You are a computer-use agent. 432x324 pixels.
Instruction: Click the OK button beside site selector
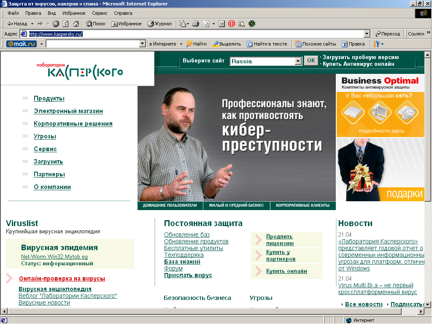tap(311, 61)
